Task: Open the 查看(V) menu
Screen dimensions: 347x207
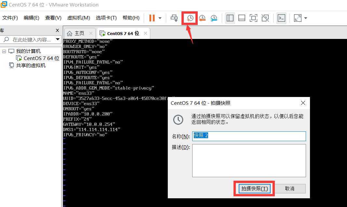Action: click(53, 18)
